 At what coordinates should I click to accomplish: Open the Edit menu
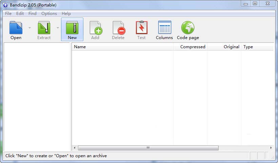20,14
